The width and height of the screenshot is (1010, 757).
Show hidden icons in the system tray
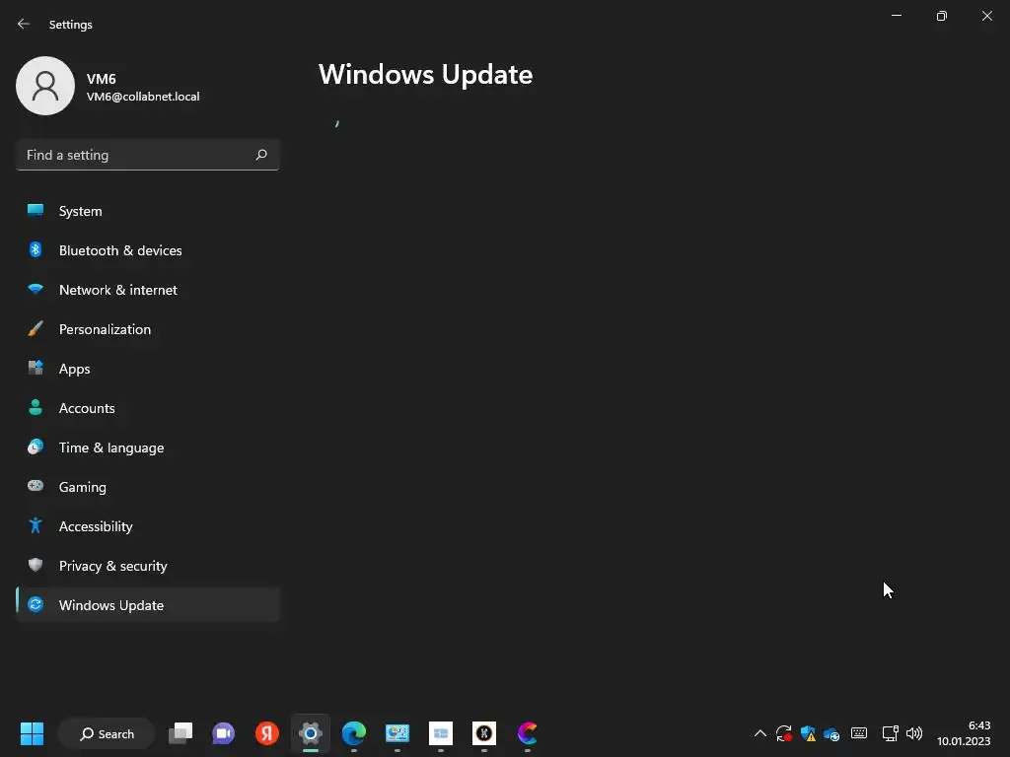click(x=760, y=733)
